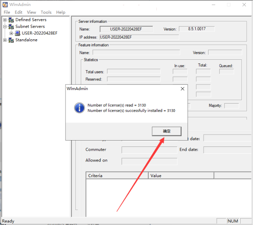Click the NUM status bar indicator
Viewport: 253px width, 225px height.
(233, 221)
